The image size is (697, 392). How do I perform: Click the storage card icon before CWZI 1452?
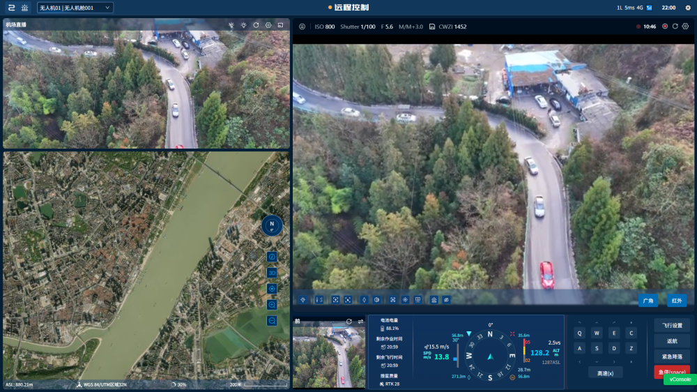point(432,27)
